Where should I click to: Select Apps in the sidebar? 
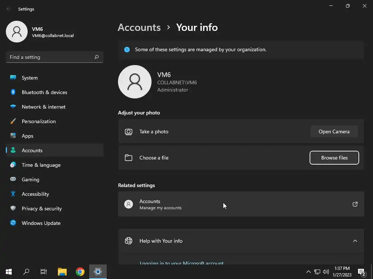coord(55,136)
